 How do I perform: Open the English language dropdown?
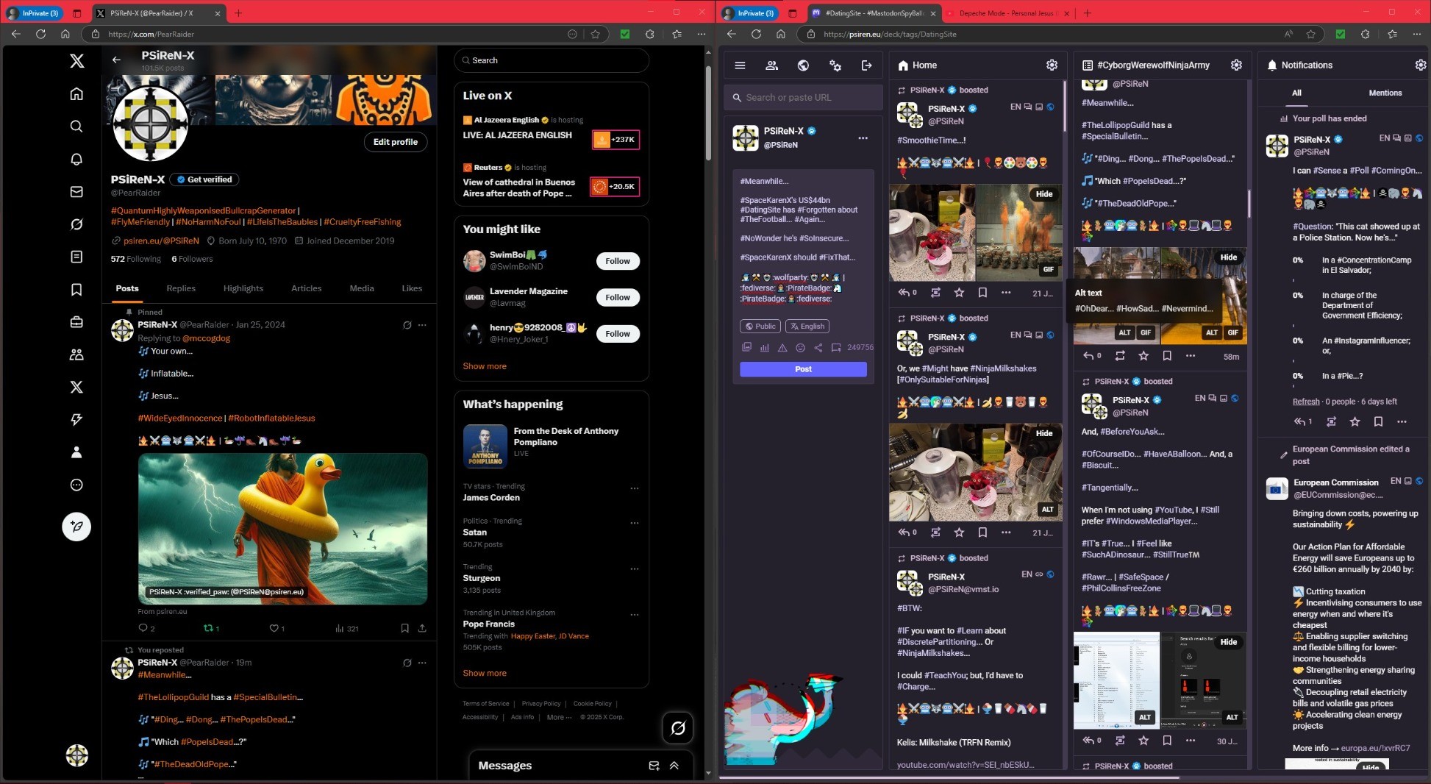807,327
